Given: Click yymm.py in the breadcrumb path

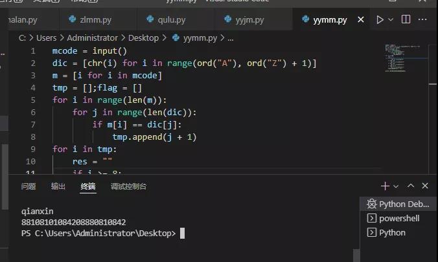Looking at the screenshot, I should (200, 38).
